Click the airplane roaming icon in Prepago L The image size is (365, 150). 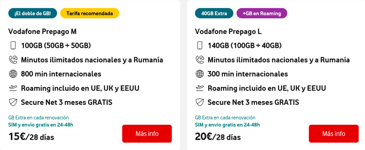200,88
